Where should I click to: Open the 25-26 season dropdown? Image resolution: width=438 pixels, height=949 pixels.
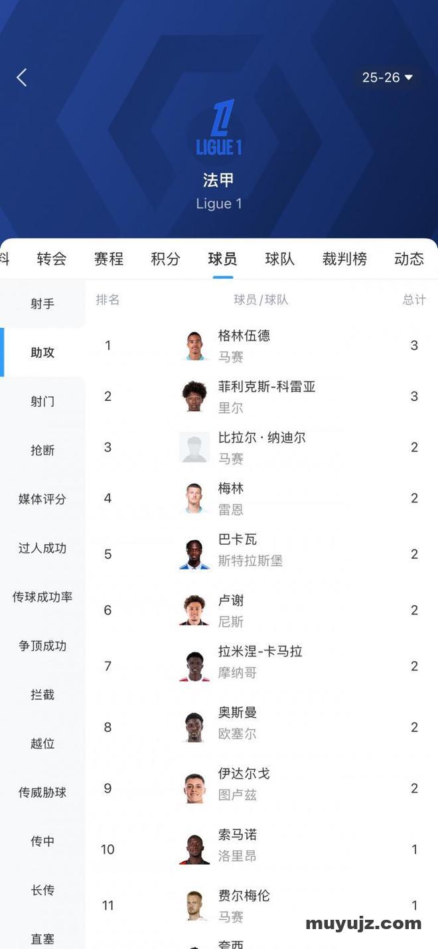(387, 78)
